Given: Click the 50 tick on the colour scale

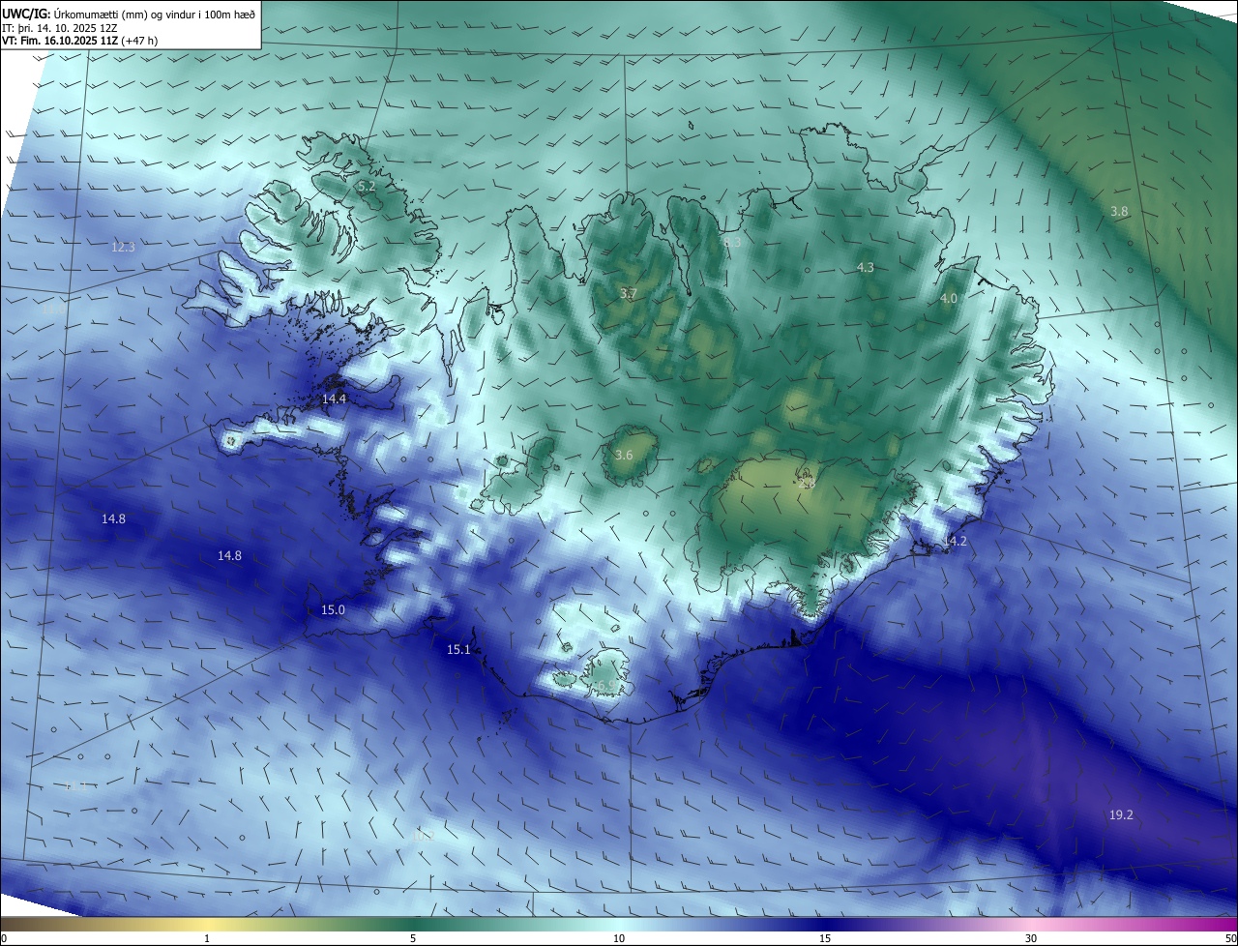Looking at the screenshot, I should (x=1230, y=938).
